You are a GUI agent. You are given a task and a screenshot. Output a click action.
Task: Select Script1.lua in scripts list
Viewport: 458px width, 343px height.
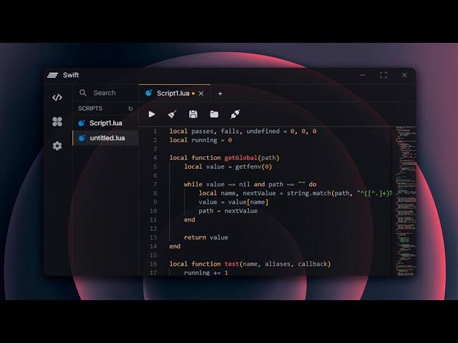click(x=105, y=123)
